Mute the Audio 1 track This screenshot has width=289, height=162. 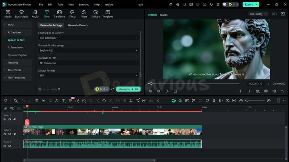tap(10, 146)
